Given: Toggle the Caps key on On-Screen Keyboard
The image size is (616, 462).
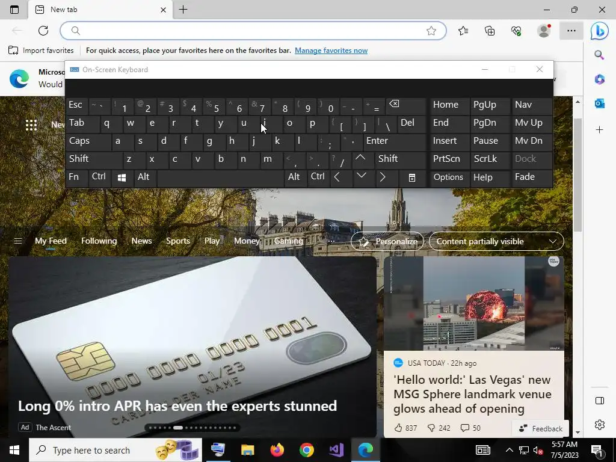Looking at the screenshot, I should tap(88, 142).
